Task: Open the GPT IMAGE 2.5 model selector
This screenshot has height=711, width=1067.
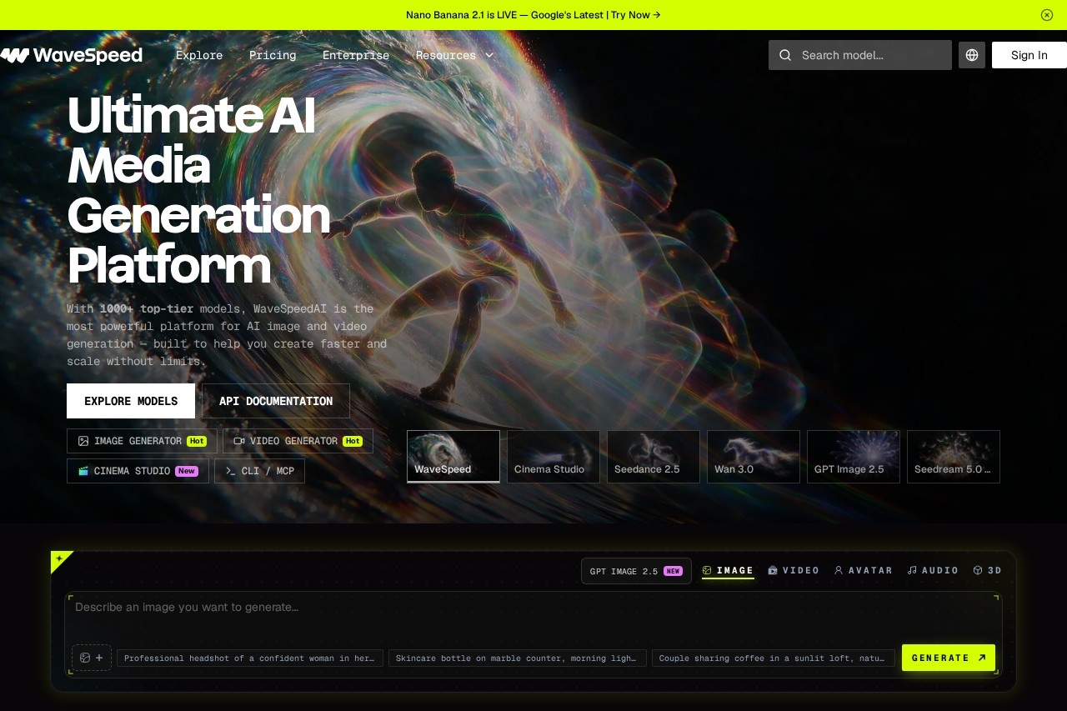Action: point(636,571)
